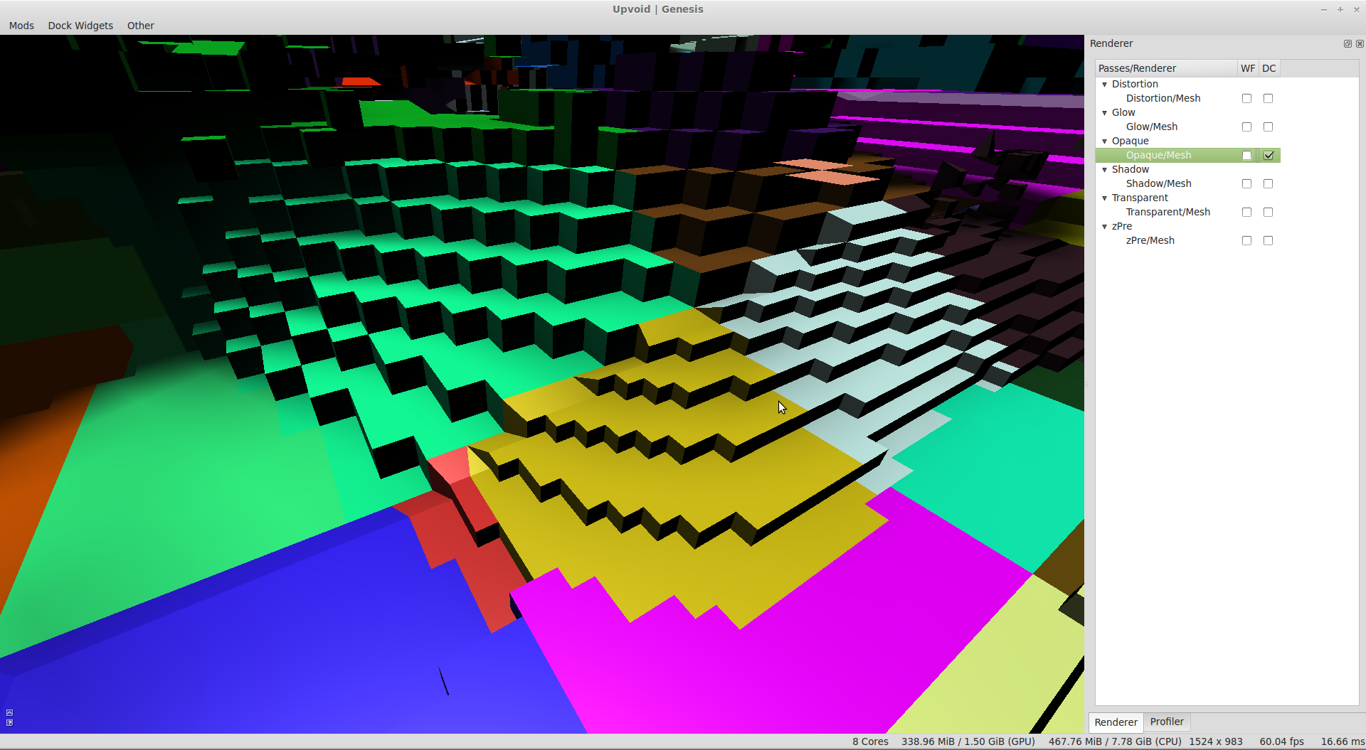Open the Dock Widgets menu
The width and height of the screenshot is (1366, 750).
80,26
